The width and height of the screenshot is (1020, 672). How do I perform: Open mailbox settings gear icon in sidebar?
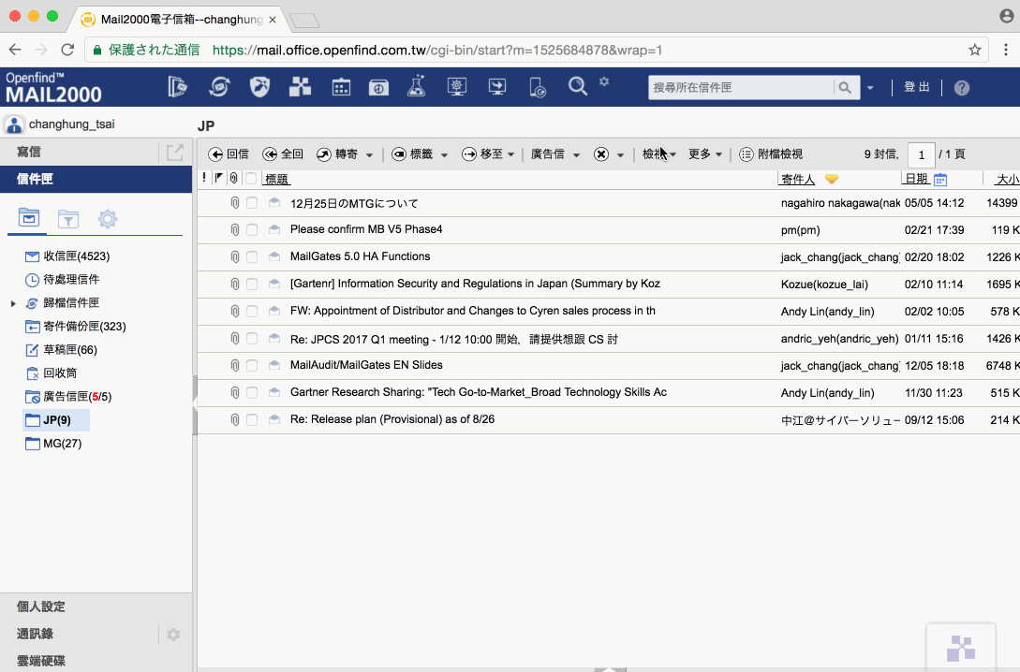point(108,219)
